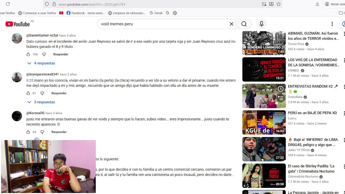
Task: Open the Luscu channel name
Action: click(x=292, y=118)
